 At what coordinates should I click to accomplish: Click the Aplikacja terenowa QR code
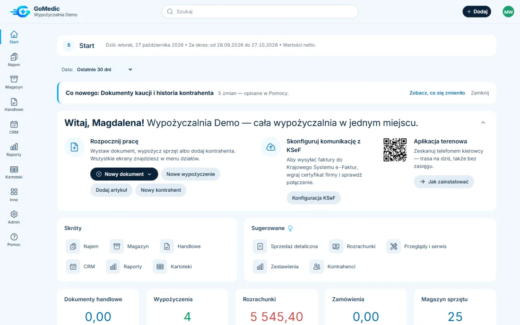click(395, 150)
